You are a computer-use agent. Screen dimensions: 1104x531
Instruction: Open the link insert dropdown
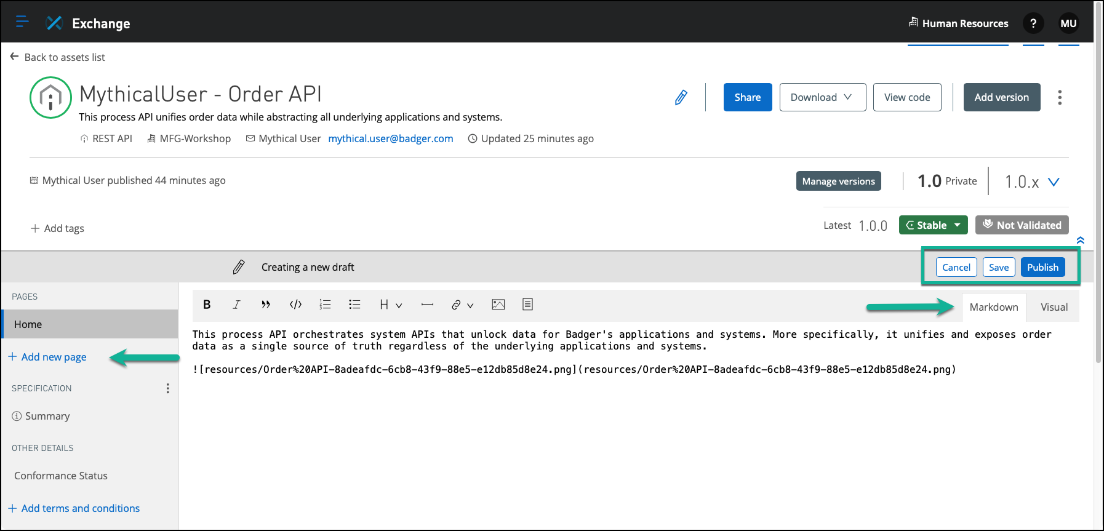(x=462, y=305)
